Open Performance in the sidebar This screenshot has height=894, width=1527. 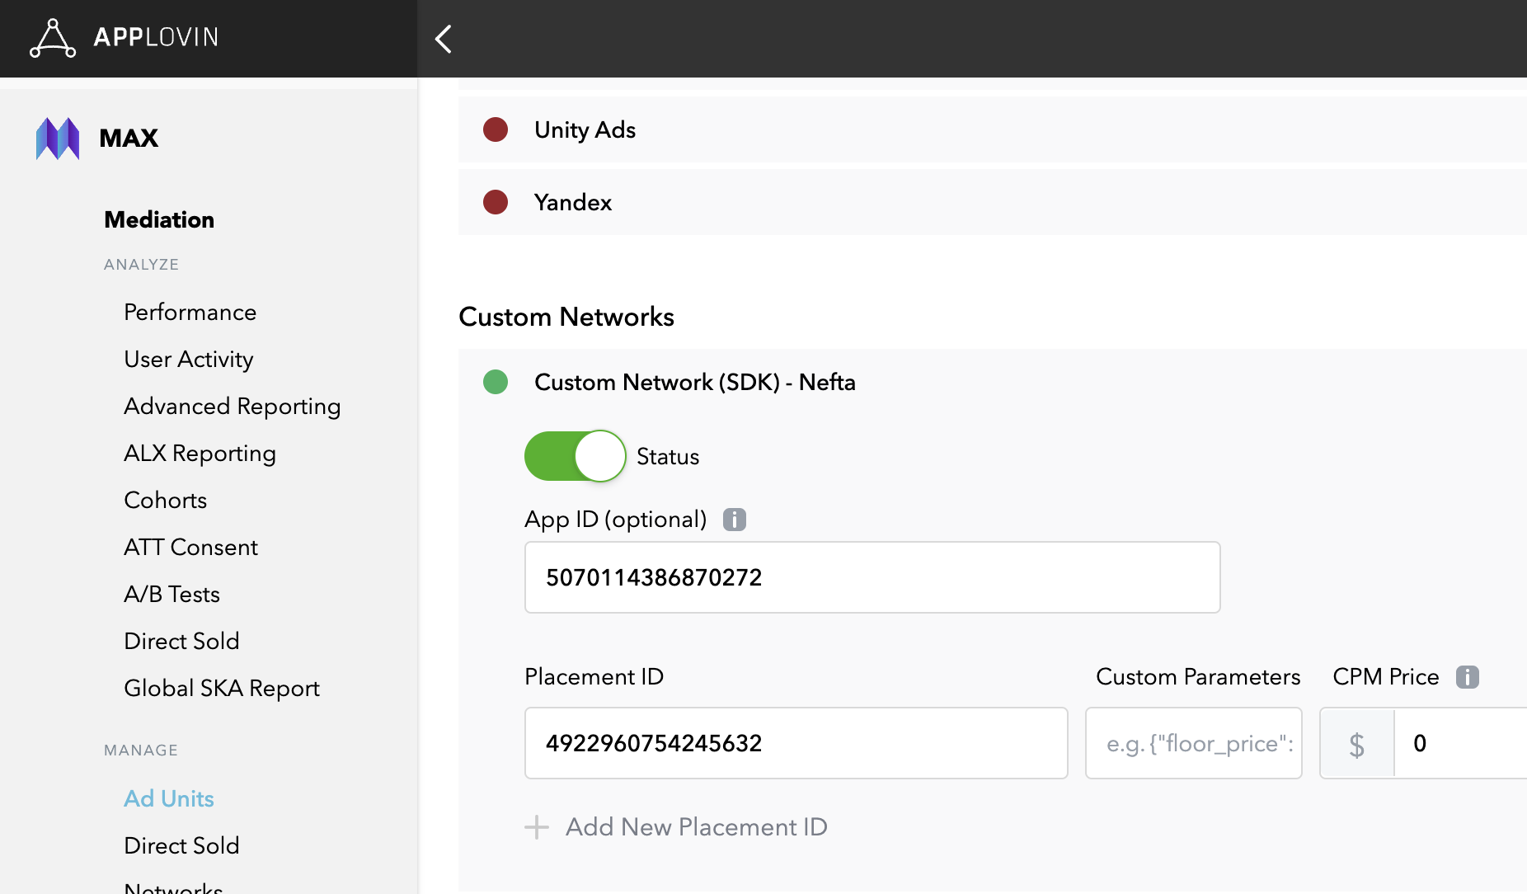(x=190, y=312)
